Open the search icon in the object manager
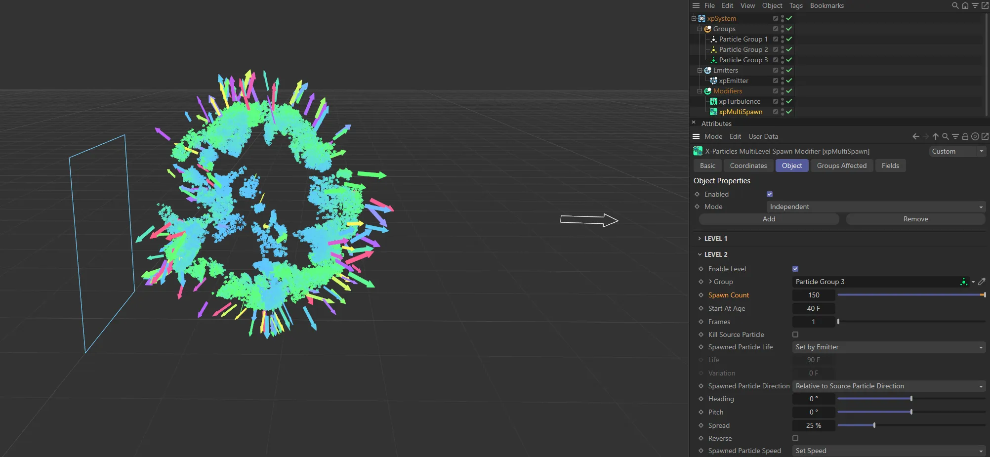990x457 pixels. point(954,5)
